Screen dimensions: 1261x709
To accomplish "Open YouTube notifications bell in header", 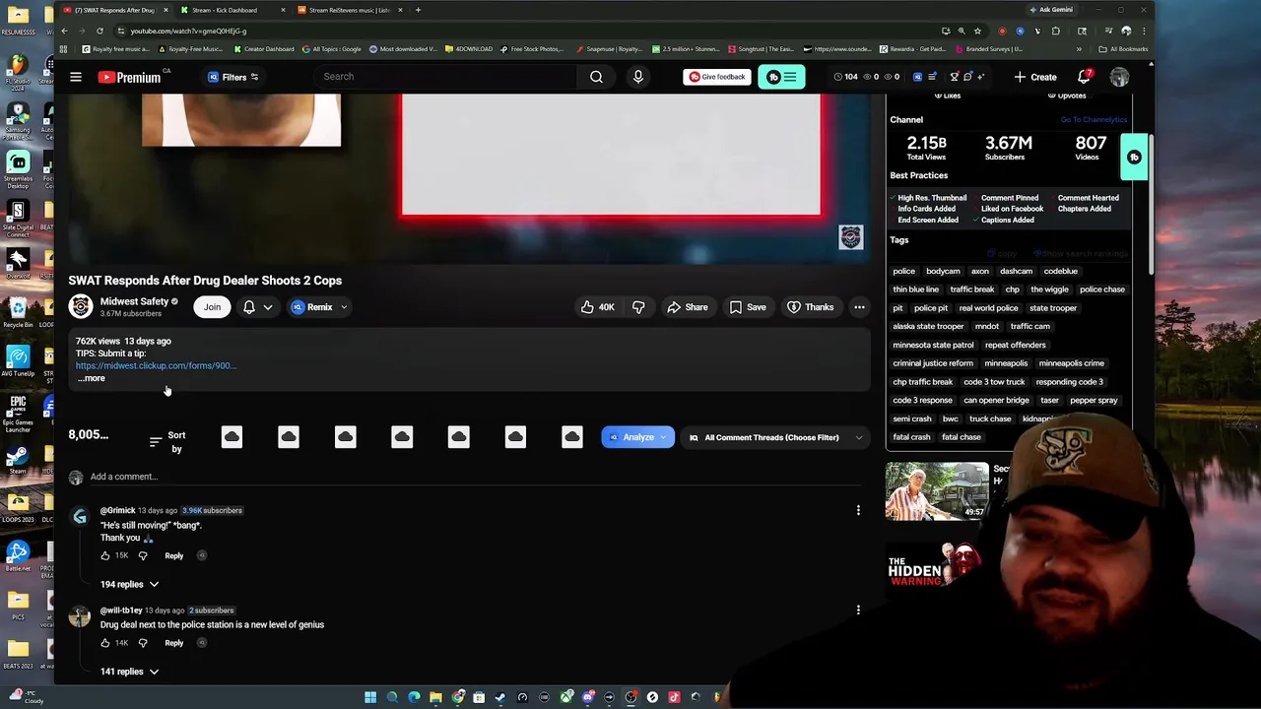I will tap(1085, 77).
